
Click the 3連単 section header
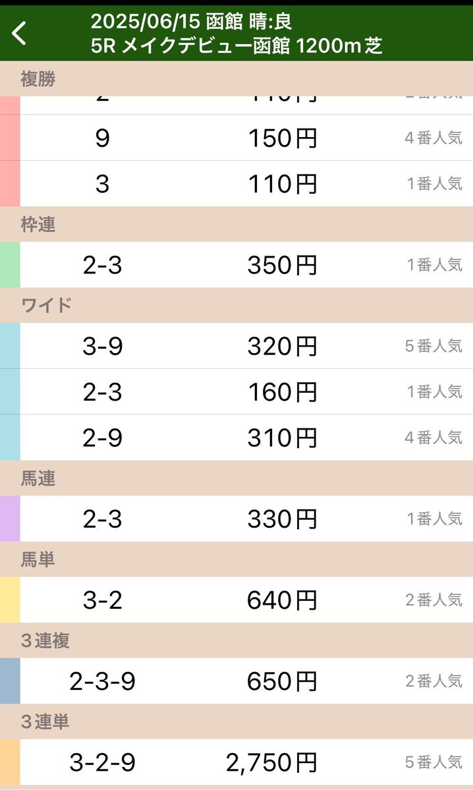point(237,721)
